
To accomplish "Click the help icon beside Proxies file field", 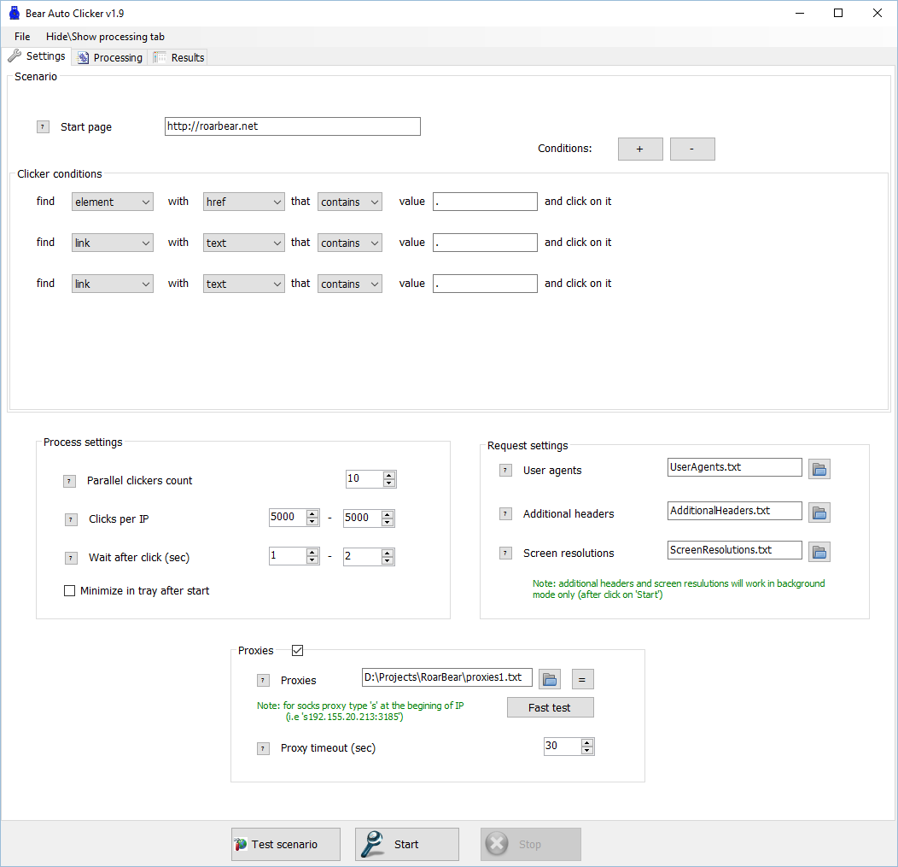I will [x=263, y=680].
